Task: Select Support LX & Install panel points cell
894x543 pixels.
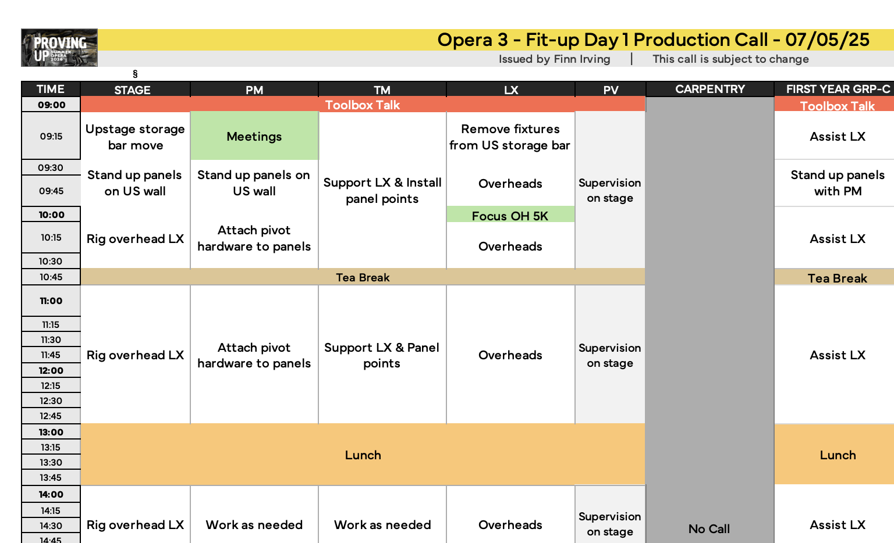Action: pyautogui.click(x=382, y=190)
